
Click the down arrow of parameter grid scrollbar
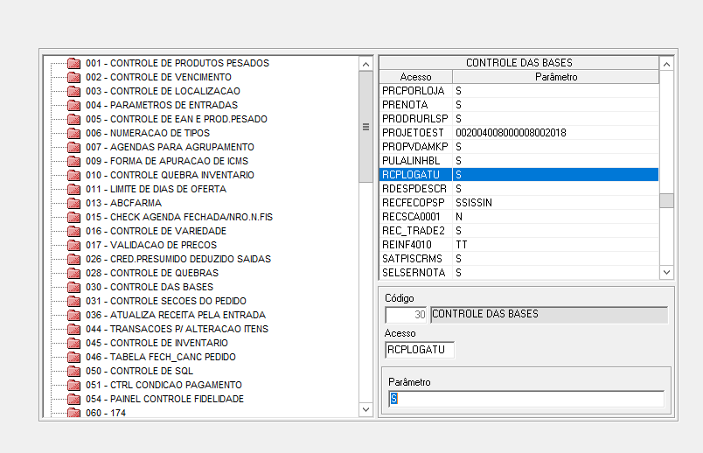pos(666,272)
